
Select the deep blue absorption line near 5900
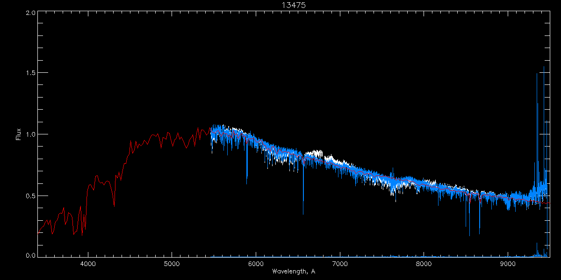click(x=247, y=182)
